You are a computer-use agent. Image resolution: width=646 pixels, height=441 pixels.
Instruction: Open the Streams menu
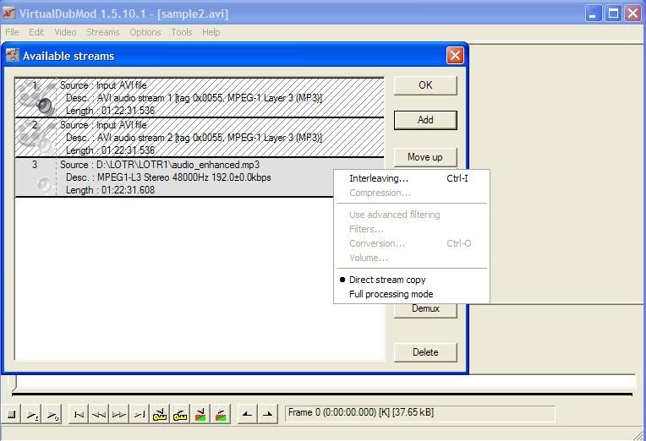(x=103, y=32)
